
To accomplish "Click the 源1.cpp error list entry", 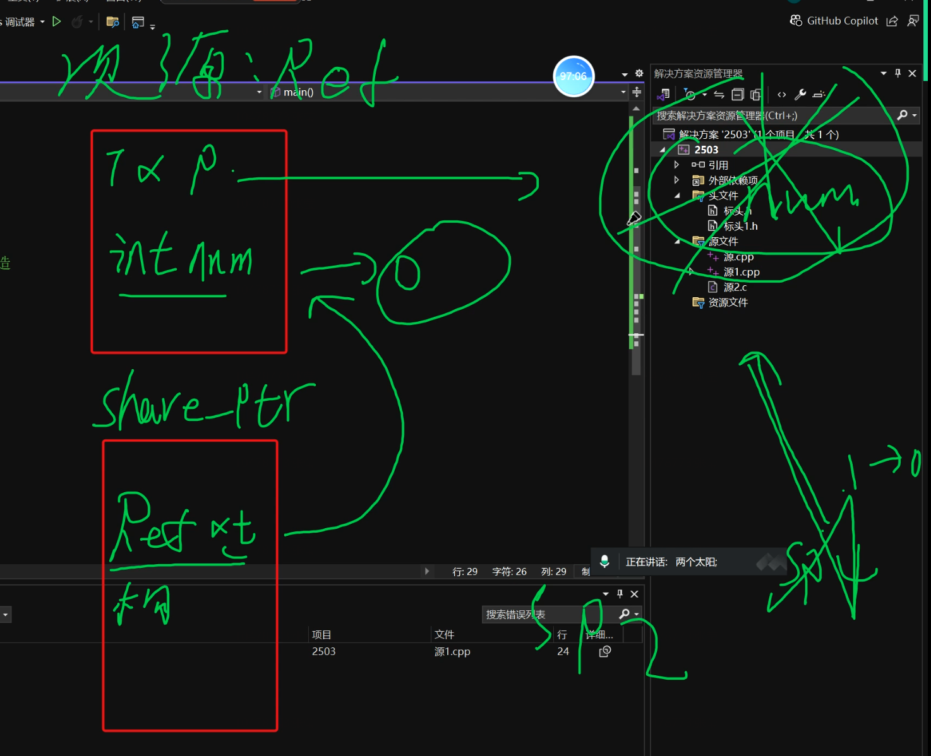I will (452, 651).
